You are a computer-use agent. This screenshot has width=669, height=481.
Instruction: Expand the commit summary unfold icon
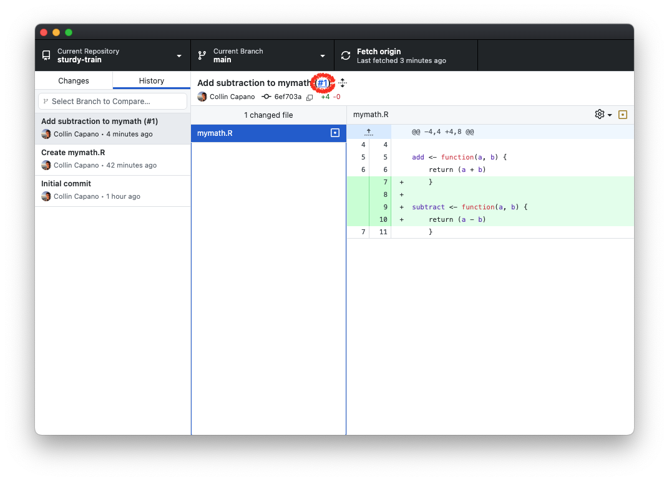343,83
